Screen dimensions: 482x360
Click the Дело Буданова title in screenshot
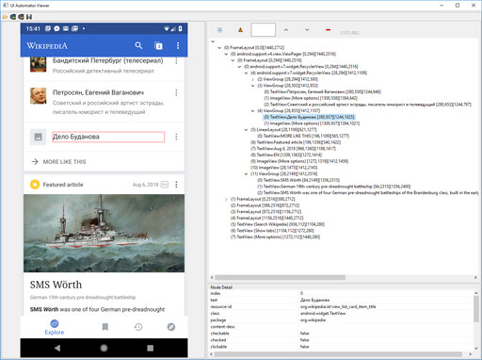76,137
